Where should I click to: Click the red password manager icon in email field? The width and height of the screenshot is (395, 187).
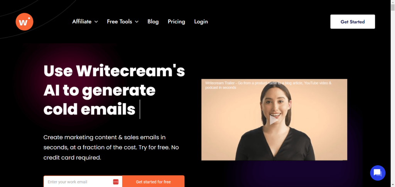tap(116, 182)
